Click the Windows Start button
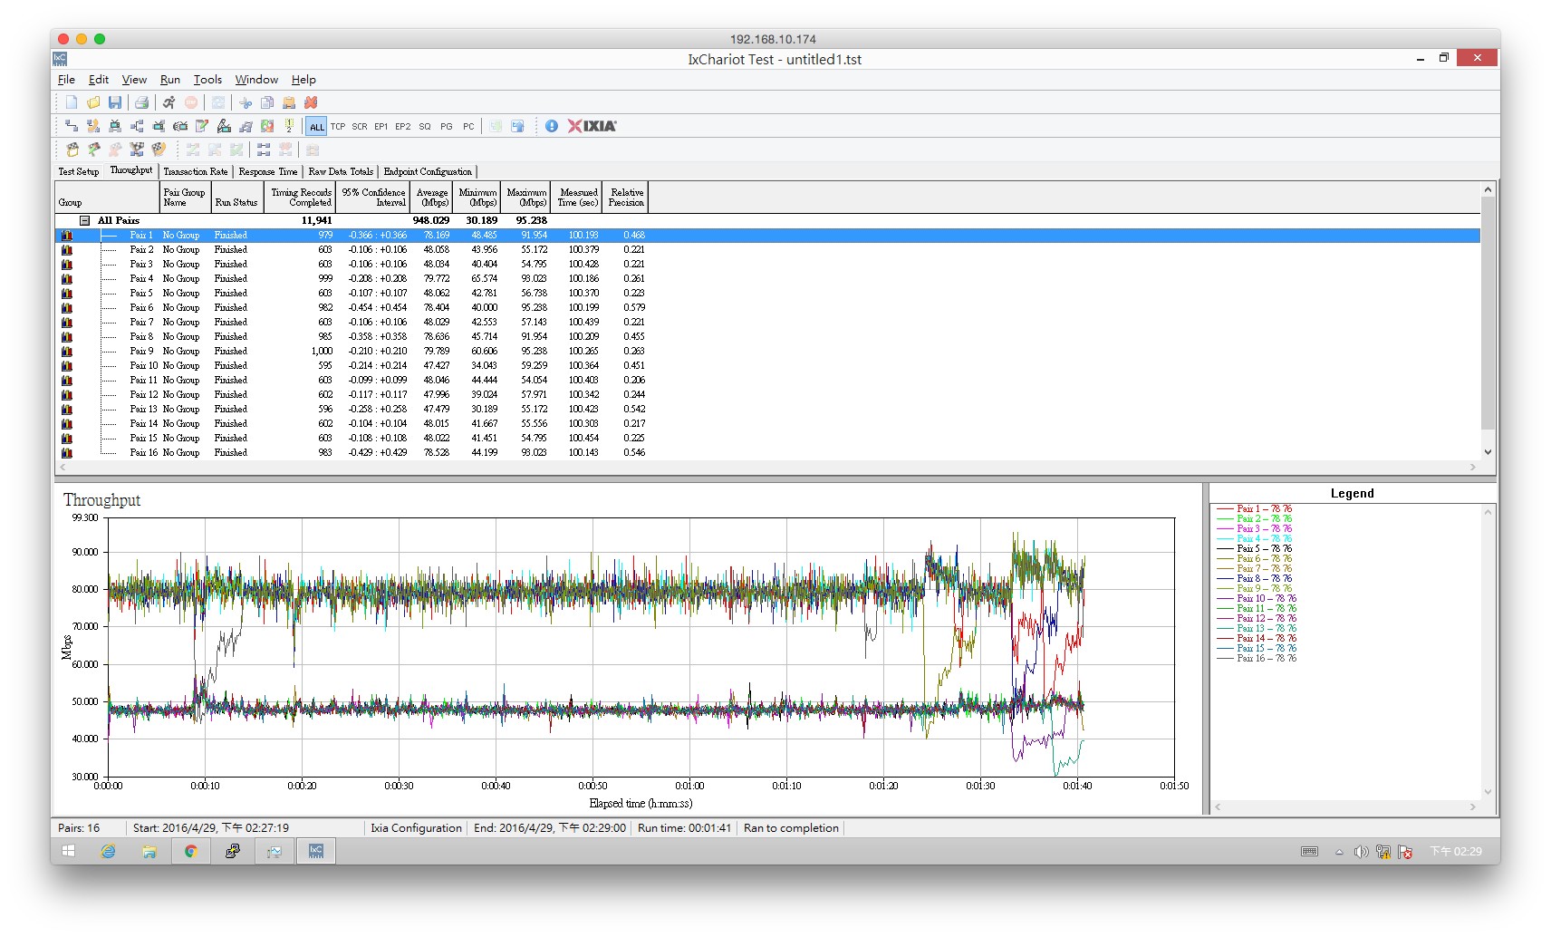 tap(68, 851)
